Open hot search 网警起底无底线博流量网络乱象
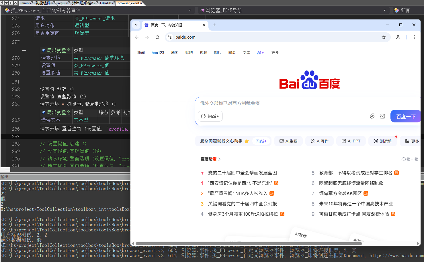 351,183
